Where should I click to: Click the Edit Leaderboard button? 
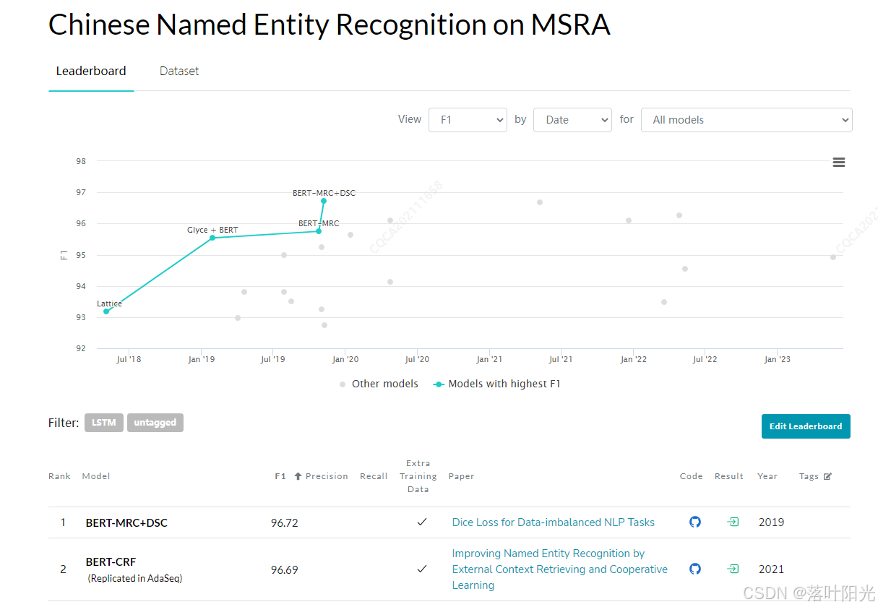click(x=806, y=426)
